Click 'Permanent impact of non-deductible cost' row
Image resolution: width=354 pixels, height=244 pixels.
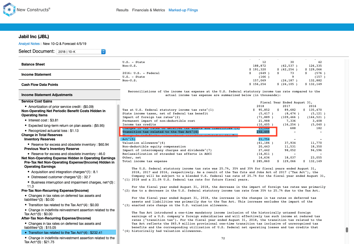pyautogui.click(x=159, y=121)
